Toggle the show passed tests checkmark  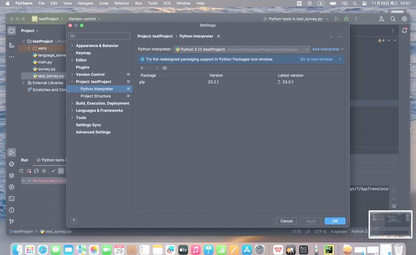tap(53, 171)
